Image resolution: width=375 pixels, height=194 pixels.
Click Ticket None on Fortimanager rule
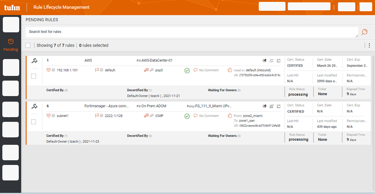322,140
